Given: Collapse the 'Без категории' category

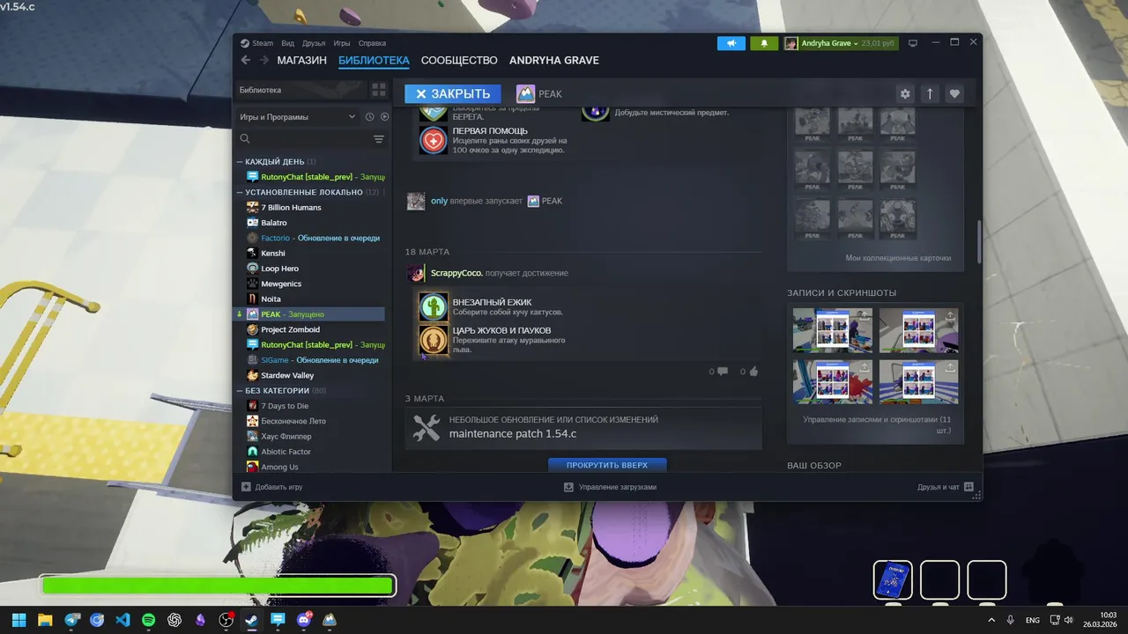Looking at the screenshot, I should (239, 391).
